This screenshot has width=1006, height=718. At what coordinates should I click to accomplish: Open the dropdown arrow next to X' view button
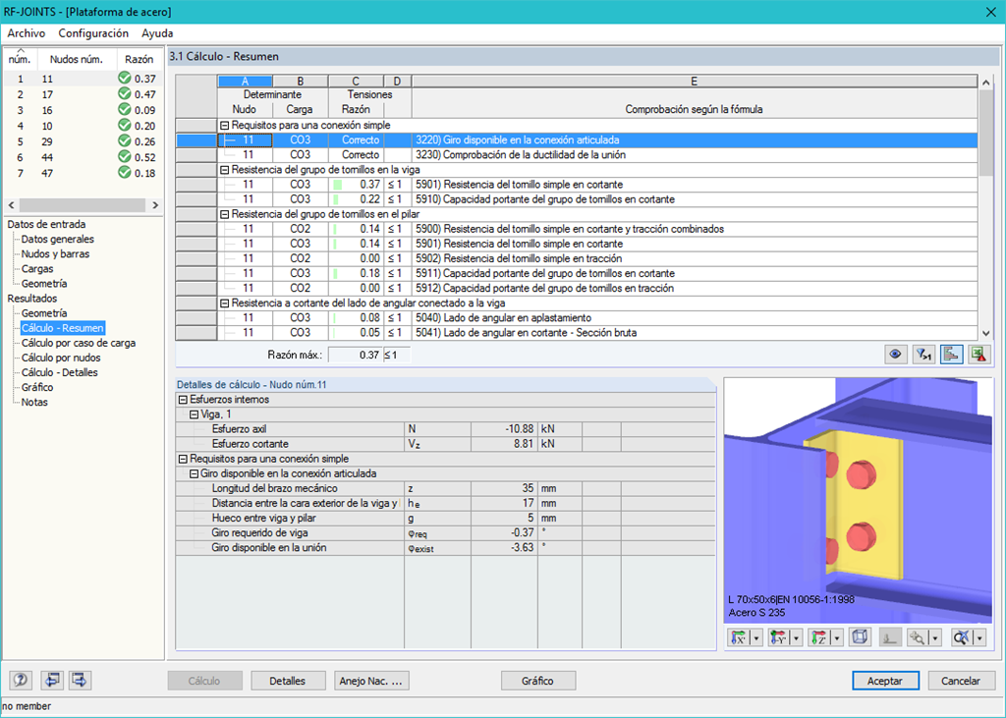pos(756,637)
